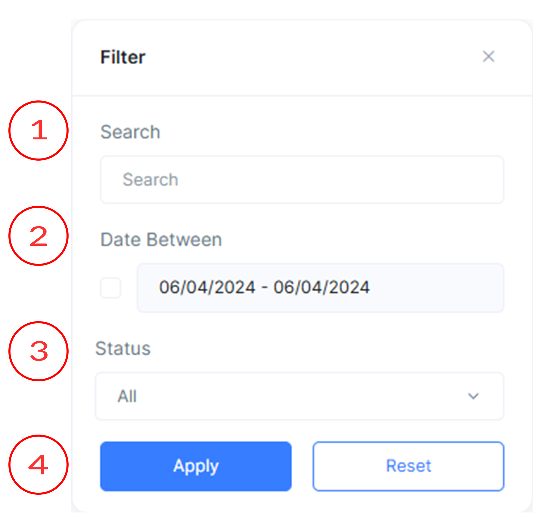The width and height of the screenshot is (545, 523).
Task: Click the Search field label
Action: (130, 132)
